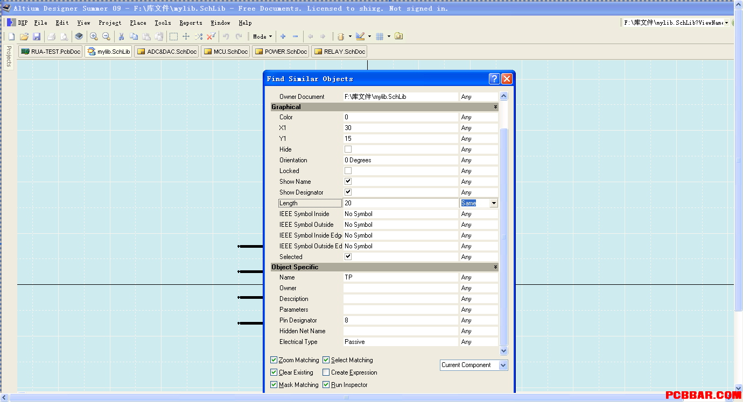
Task: Untick the Clear Existing checkbox
Action: point(274,372)
